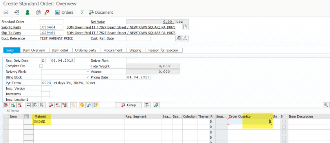330x143 pixels.
Task: Click the Sold-To Party number field 1029464
Action: coord(51,27)
